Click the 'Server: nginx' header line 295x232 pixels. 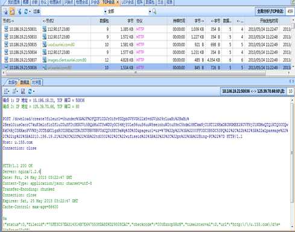pos(22,172)
